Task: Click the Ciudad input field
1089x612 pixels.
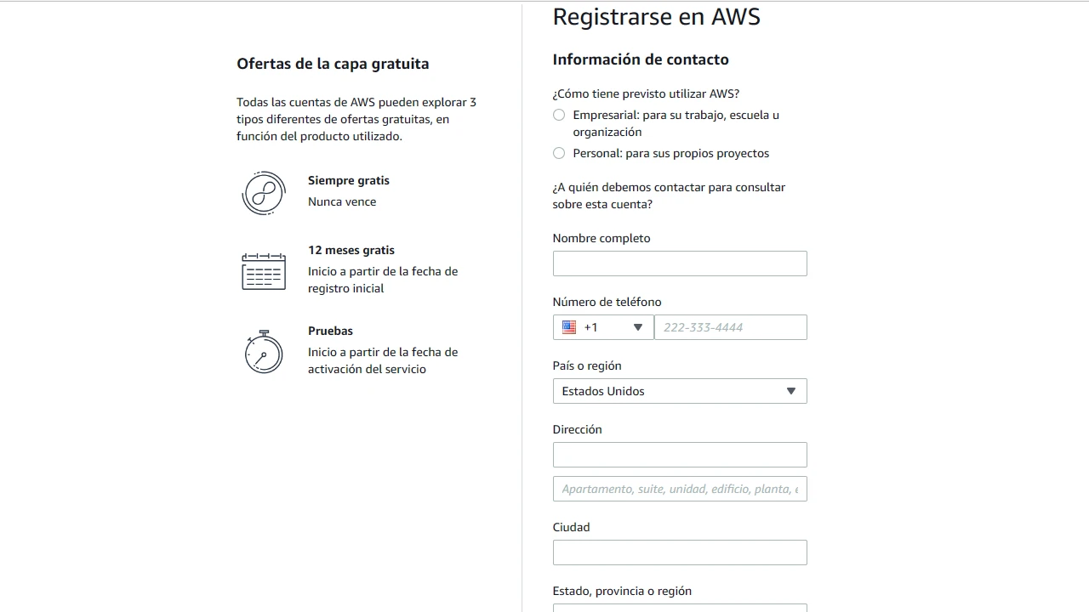Action: pos(680,552)
